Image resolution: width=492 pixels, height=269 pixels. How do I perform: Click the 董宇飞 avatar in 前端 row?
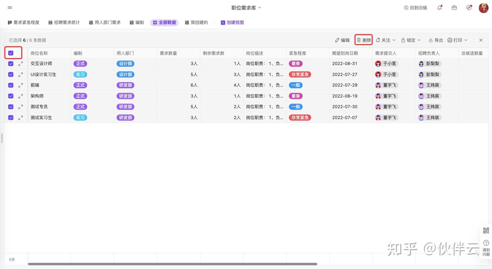(x=378, y=85)
